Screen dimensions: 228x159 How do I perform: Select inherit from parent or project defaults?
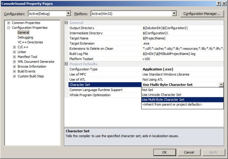coord(172,105)
